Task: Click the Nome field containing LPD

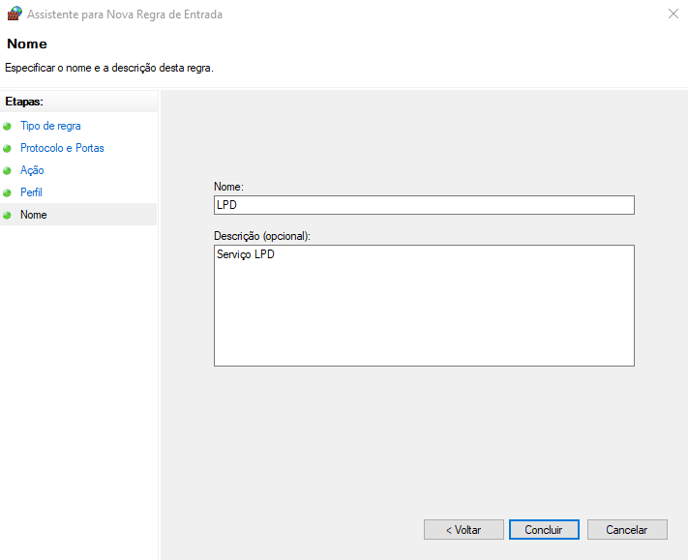Action: (423, 205)
